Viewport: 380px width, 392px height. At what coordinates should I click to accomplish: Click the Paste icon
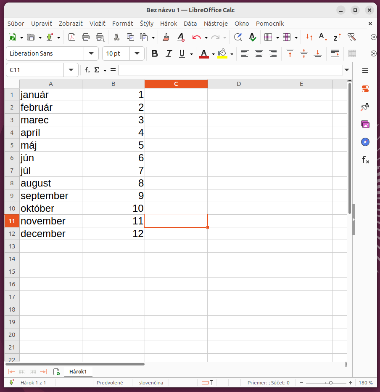click(144, 37)
